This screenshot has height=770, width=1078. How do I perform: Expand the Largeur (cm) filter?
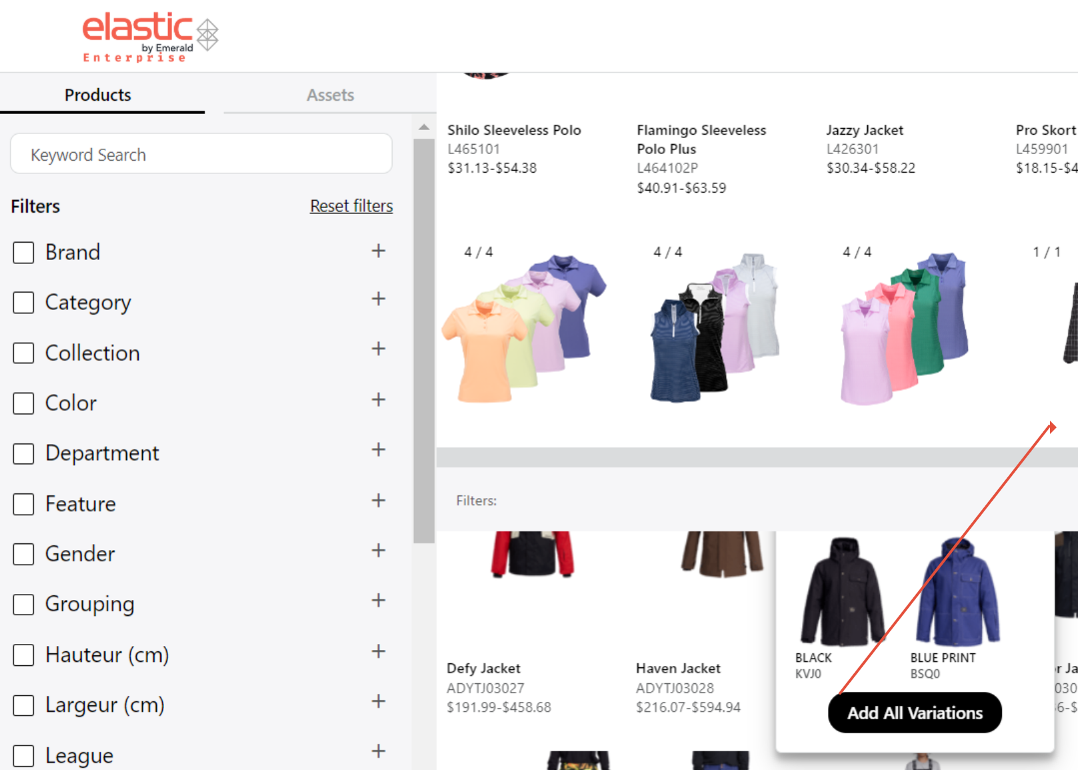click(378, 701)
